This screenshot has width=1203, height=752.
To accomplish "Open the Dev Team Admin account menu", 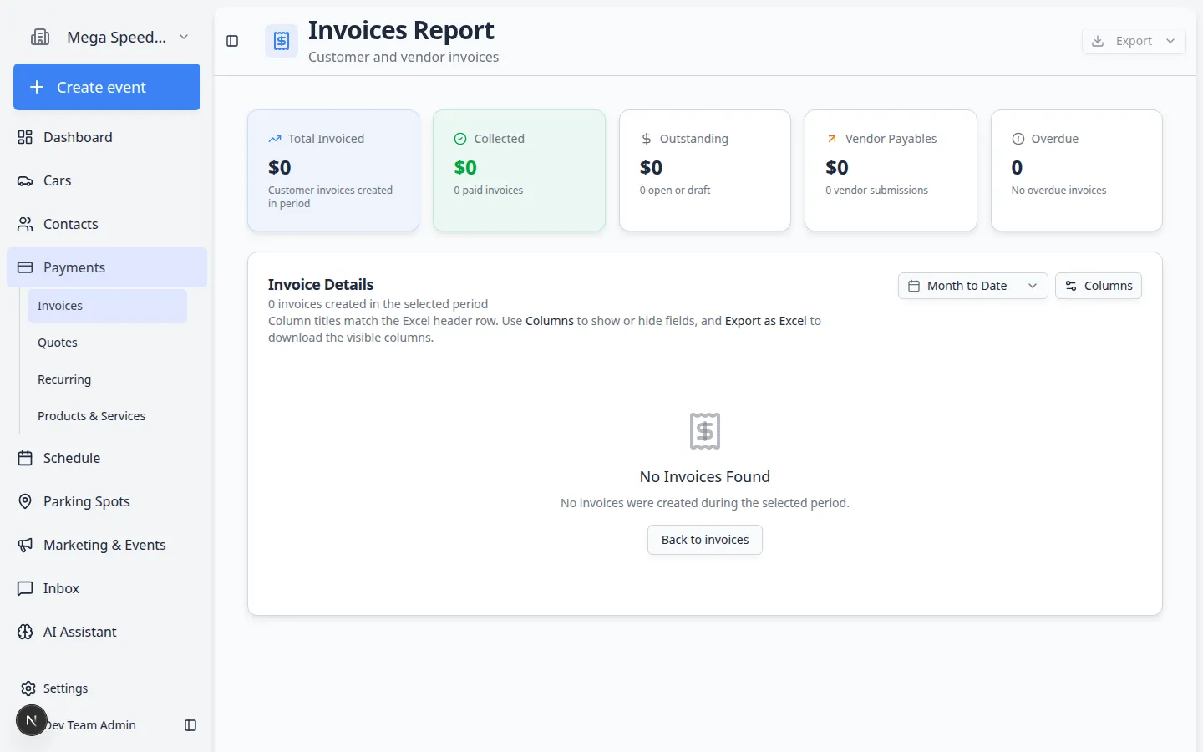I will pyautogui.click(x=92, y=725).
